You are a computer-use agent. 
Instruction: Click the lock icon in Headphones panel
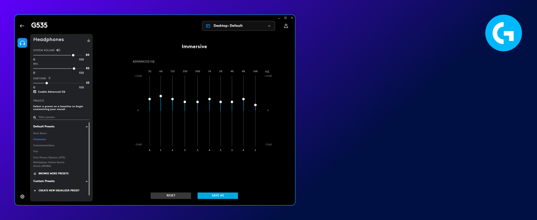(x=88, y=40)
